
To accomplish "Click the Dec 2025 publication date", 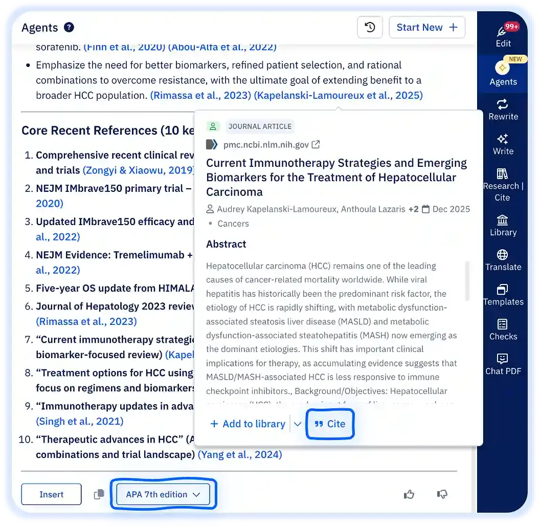I will [x=451, y=209].
